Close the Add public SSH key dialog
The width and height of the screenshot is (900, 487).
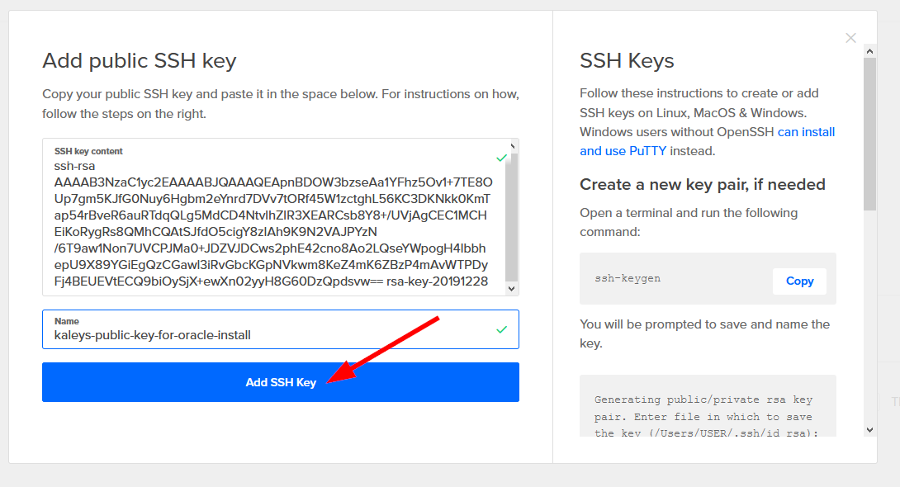coord(850,38)
